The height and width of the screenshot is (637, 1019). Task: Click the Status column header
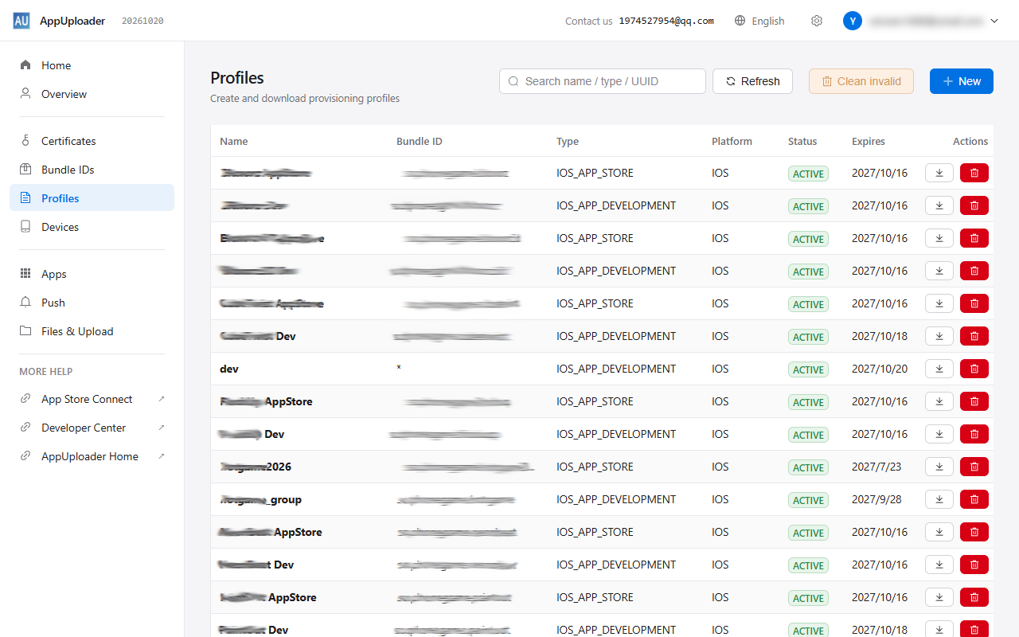[802, 142]
